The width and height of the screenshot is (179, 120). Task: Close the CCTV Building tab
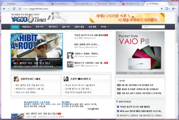(x=48, y=4)
